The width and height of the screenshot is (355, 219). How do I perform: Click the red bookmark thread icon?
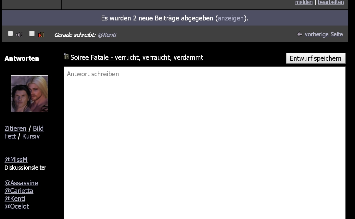click(41, 35)
